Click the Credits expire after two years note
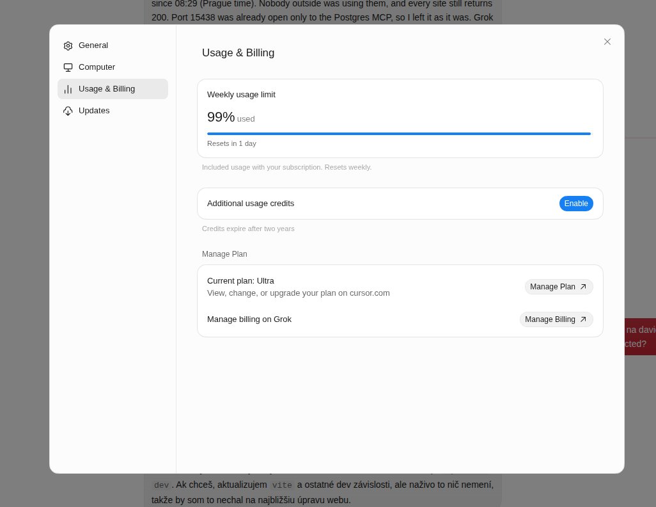This screenshot has width=656, height=507. pyautogui.click(x=248, y=229)
